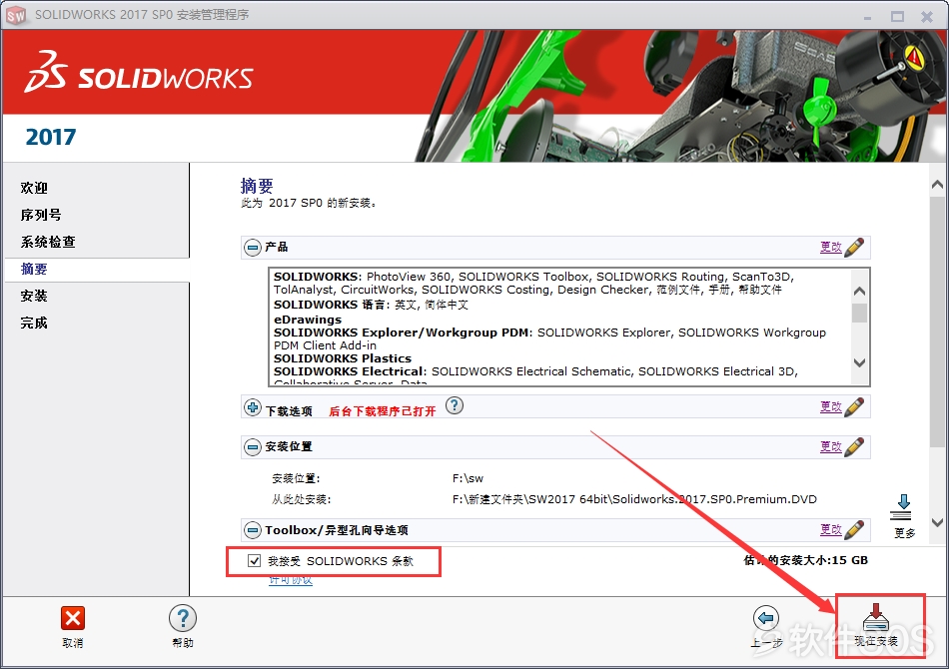
Task: Click the pencil icon in Toolbox section
Action: click(854, 529)
